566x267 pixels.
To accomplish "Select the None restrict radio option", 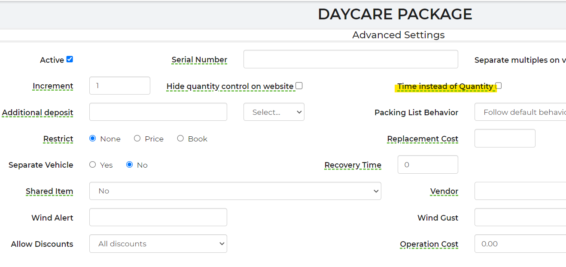I will pyautogui.click(x=93, y=138).
